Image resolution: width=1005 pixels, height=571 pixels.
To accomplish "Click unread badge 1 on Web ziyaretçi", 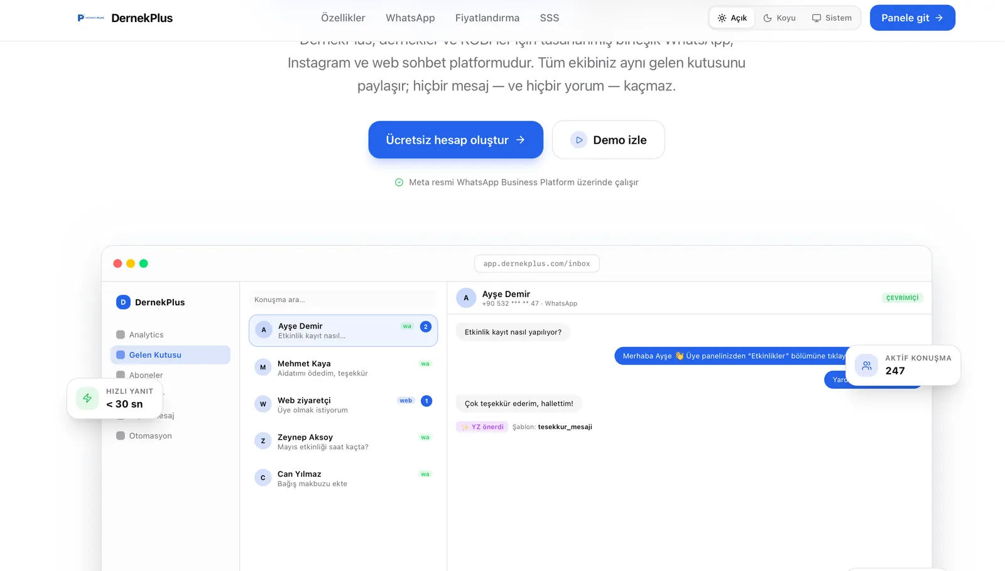I will tap(426, 401).
